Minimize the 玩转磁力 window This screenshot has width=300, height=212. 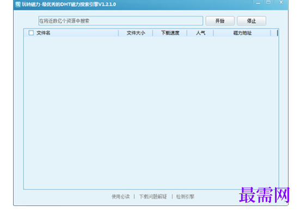(x=258, y=3)
